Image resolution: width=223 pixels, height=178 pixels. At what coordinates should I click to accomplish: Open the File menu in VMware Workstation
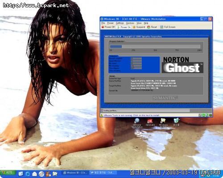[103, 23]
